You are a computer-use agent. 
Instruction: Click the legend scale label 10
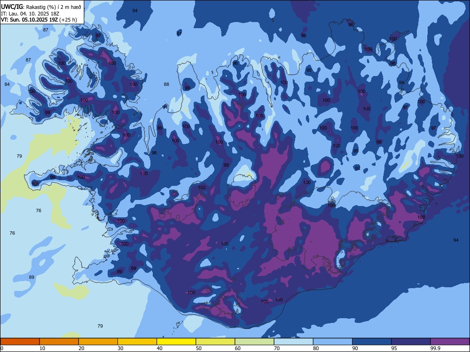click(42, 348)
